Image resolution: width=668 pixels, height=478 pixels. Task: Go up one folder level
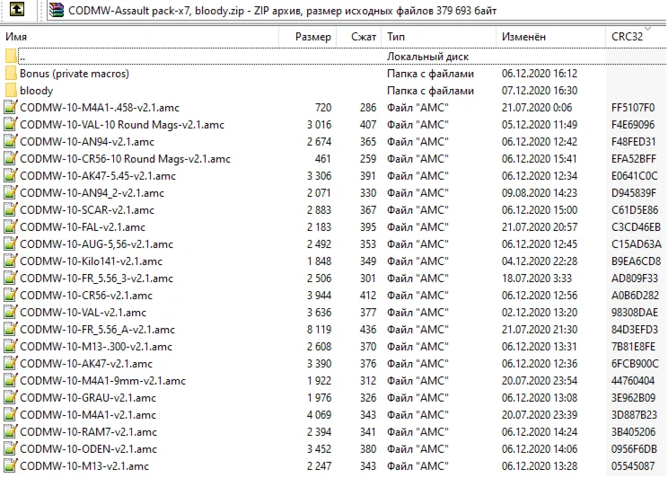(17, 9)
